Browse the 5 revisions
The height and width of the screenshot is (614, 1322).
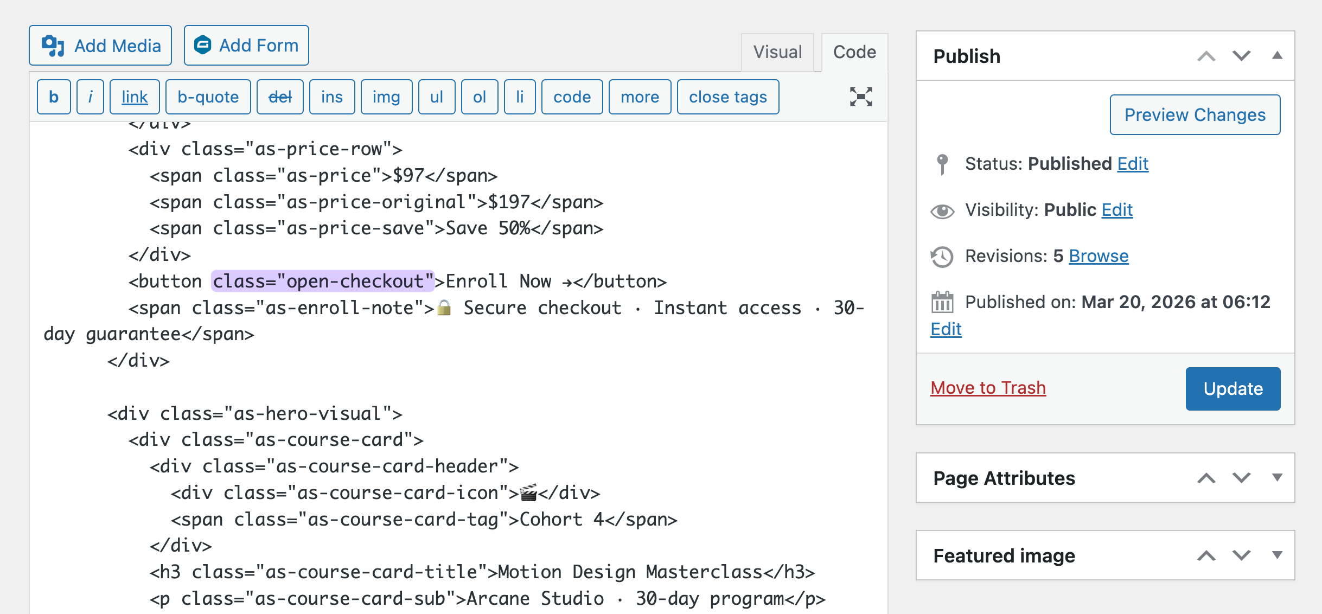[1099, 256]
